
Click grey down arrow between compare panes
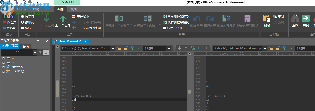[180, 48]
